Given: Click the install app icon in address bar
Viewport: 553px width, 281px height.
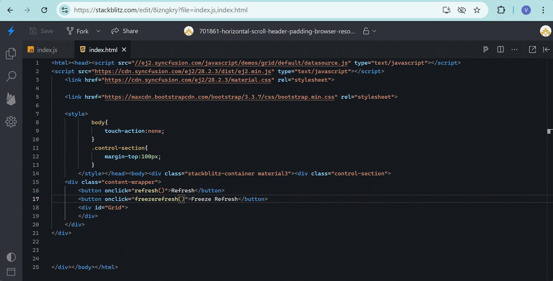Looking at the screenshot, I should pyautogui.click(x=446, y=10).
